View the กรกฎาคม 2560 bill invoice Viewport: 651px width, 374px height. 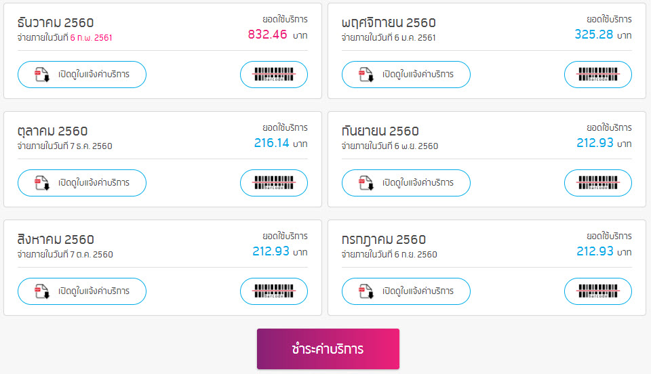pos(417,291)
